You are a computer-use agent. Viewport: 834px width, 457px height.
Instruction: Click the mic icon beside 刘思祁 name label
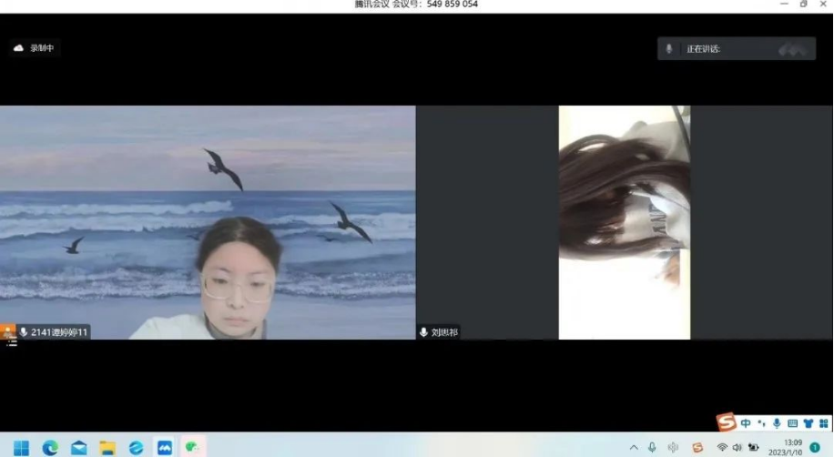(424, 332)
